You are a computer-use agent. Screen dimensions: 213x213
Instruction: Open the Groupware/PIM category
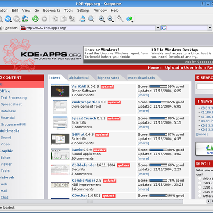(x=13, y=124)
